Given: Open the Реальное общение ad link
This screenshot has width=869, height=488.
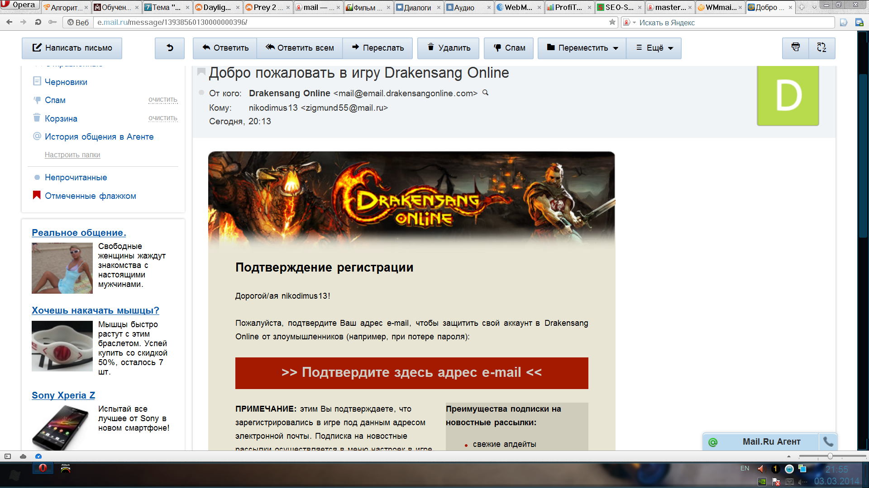Looking at the screenshot, I should pos(79,233).
